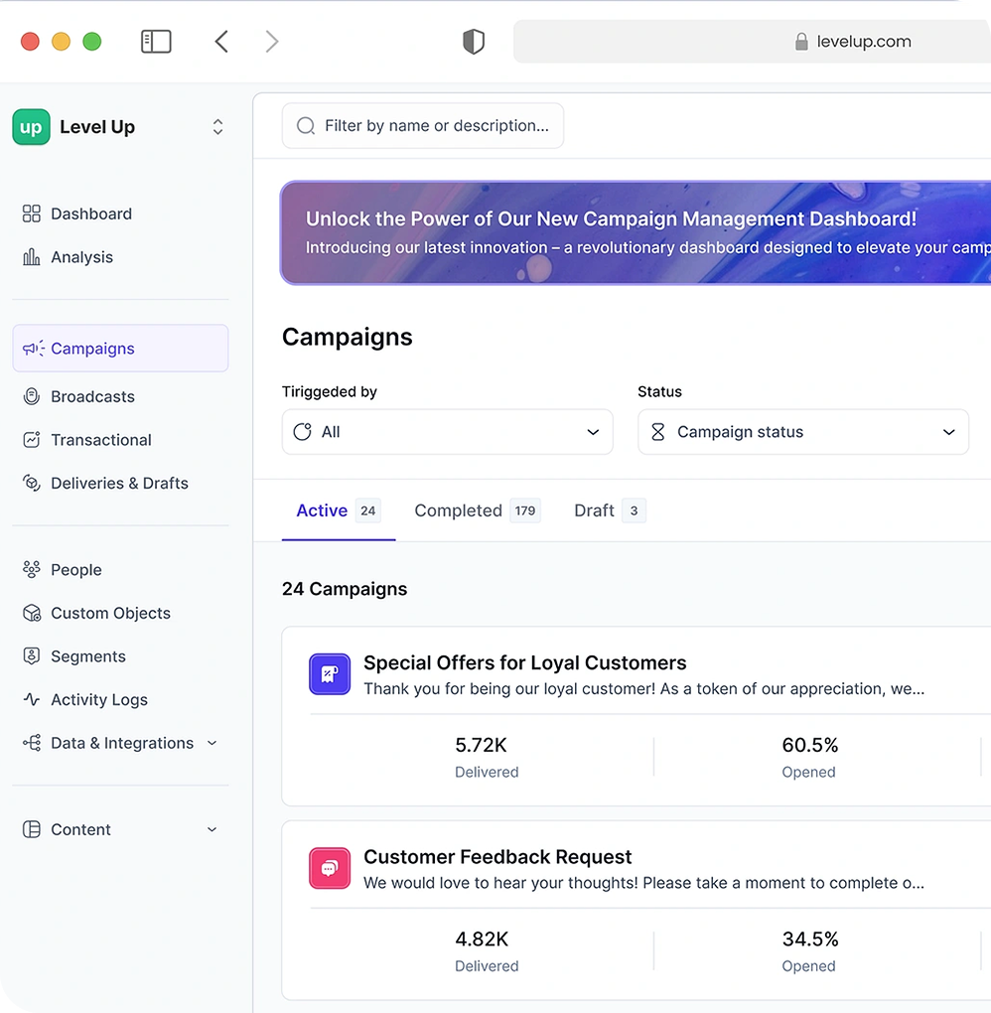Click the Content layout icon
The width and height of the screenshot is (991, 1013).
[31, 829]
